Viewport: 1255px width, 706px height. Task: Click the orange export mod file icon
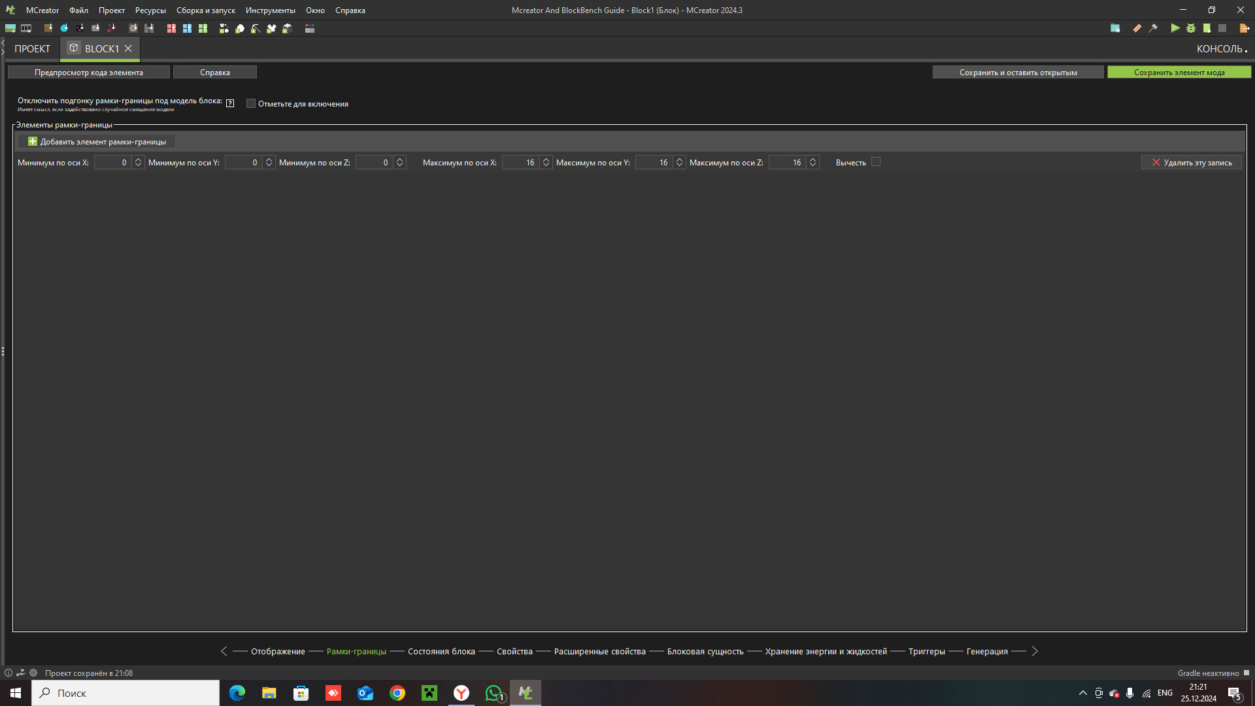coord(1244,28)
